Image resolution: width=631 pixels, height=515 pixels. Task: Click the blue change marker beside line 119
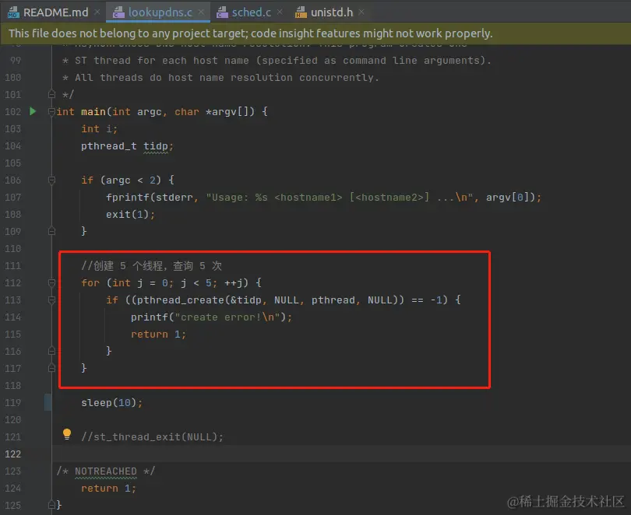[48, 402]
